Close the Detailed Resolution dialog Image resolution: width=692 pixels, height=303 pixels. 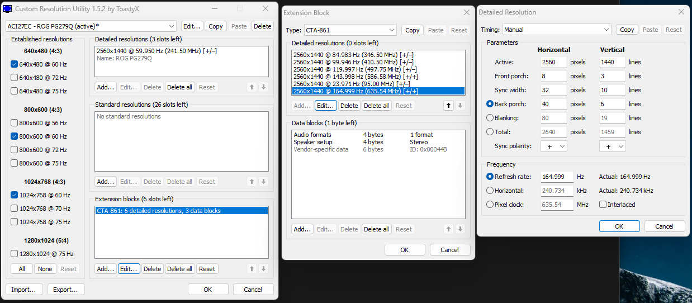[681, 12]
